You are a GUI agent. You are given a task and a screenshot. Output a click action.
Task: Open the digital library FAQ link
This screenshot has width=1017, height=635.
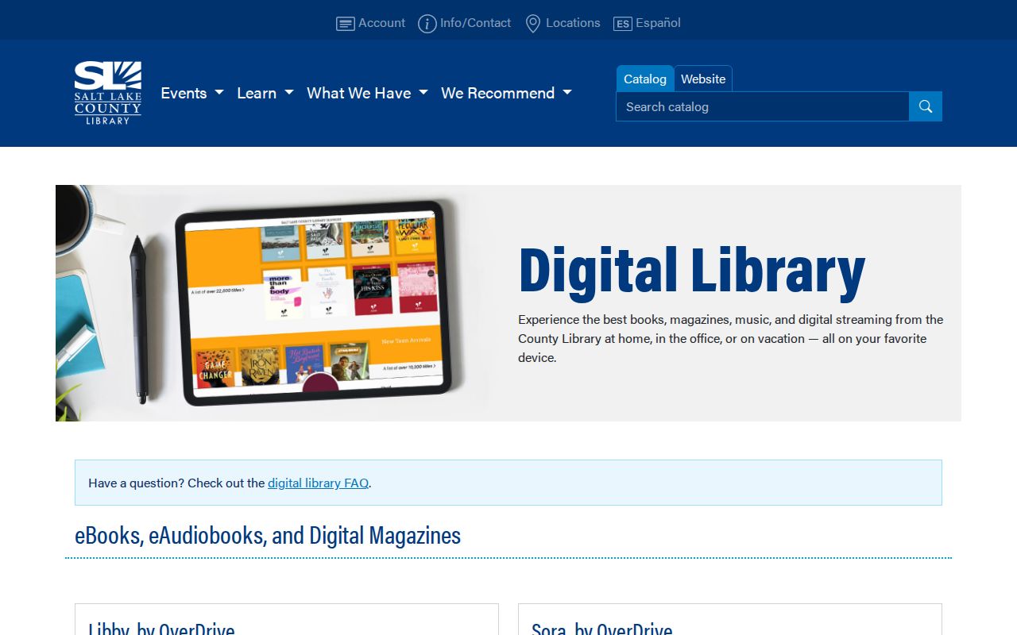tap(318, 483)
